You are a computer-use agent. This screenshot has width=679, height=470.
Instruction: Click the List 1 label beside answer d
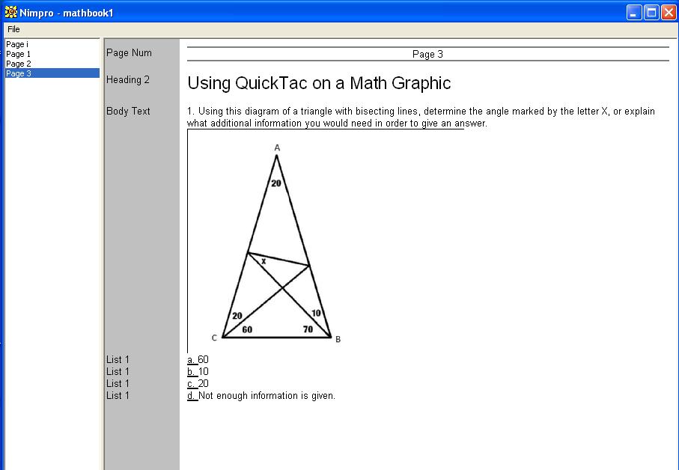[118, 396]
